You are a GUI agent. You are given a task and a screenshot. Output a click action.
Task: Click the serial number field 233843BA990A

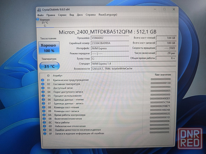point(110,43)
